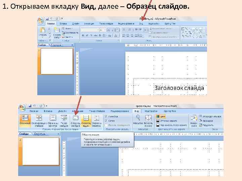242x181 pixels.
Task: Open the Вставка tab in upper window
Action: (x=63, y=23)
